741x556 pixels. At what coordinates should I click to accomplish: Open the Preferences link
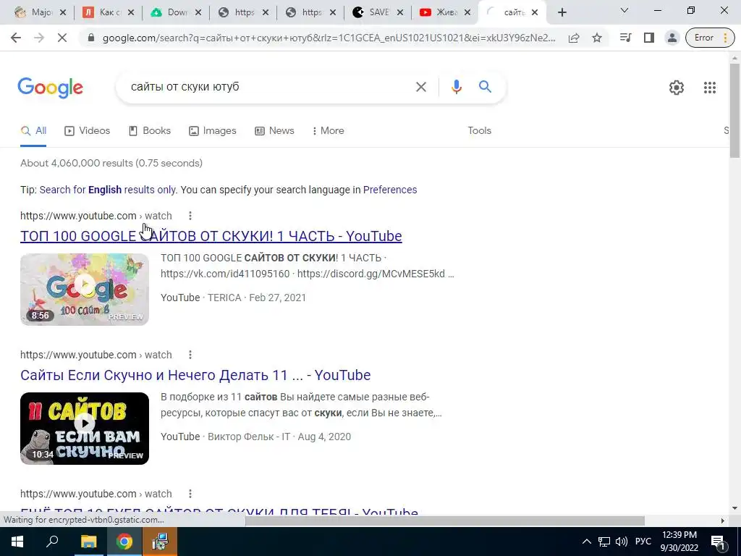tap(390, 190)
